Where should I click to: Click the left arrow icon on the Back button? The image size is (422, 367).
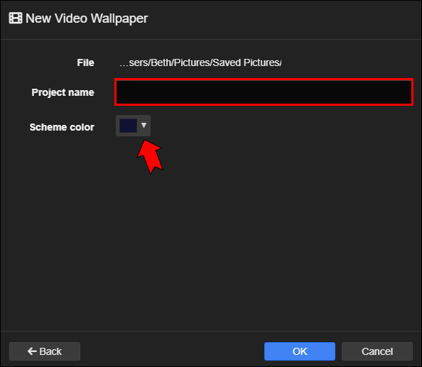pyautogui.click(x=32, y=351)
